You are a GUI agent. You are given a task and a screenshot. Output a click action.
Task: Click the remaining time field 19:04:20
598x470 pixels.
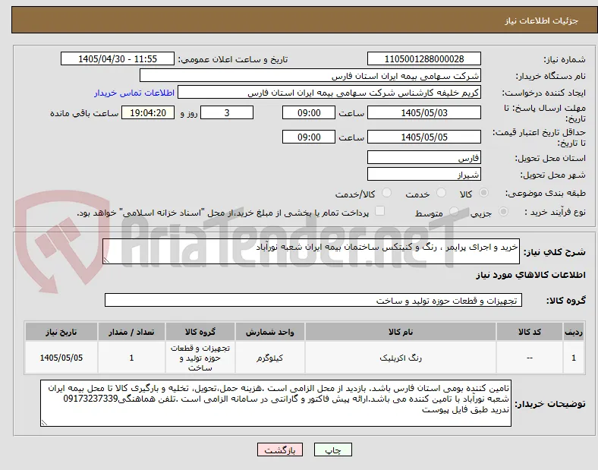click(x=148, y=112)
